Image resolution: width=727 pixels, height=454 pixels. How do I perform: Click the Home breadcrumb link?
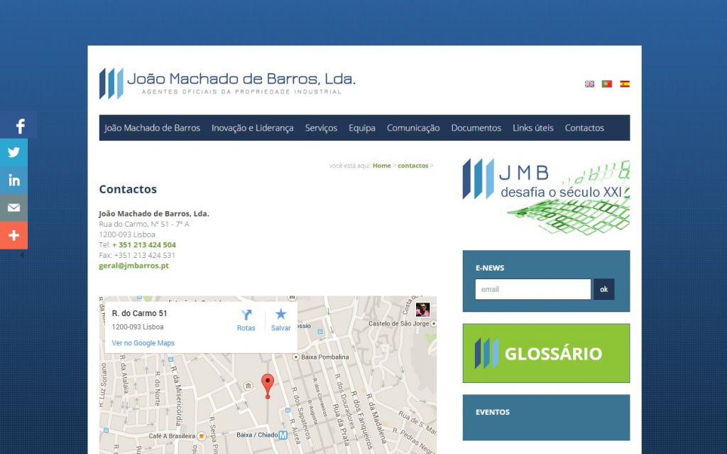click(382, 166)
